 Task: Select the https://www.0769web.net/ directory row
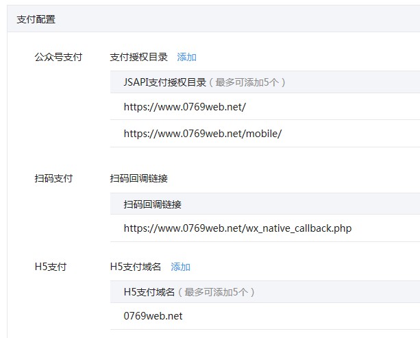(x=265, y=107)
